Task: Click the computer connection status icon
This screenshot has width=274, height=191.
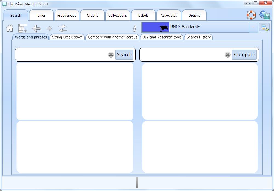Action: pos(264,27)
